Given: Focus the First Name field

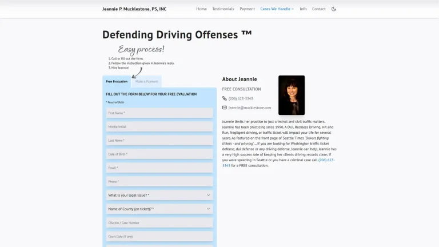Looking at the screenshot, I should pyautogui.click(x=159, y=113).
